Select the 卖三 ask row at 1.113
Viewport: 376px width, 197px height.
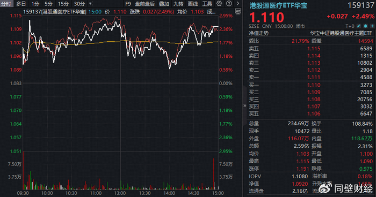click(x=310, y=63)
